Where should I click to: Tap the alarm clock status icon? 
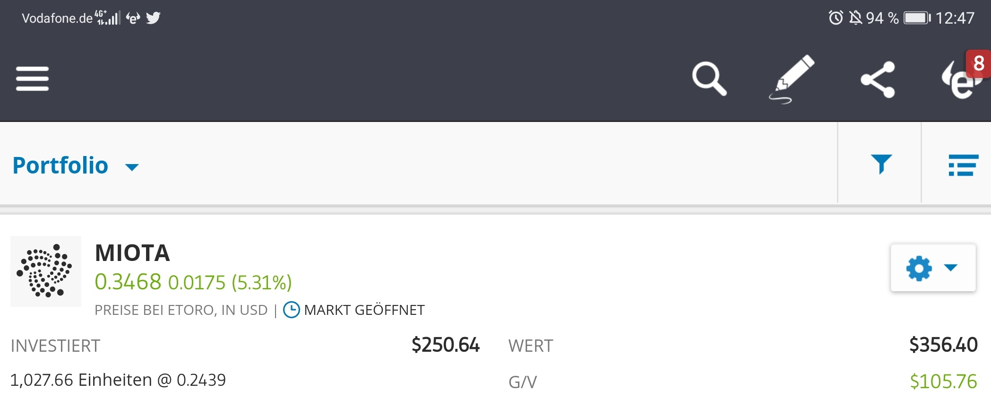(836, 18)
